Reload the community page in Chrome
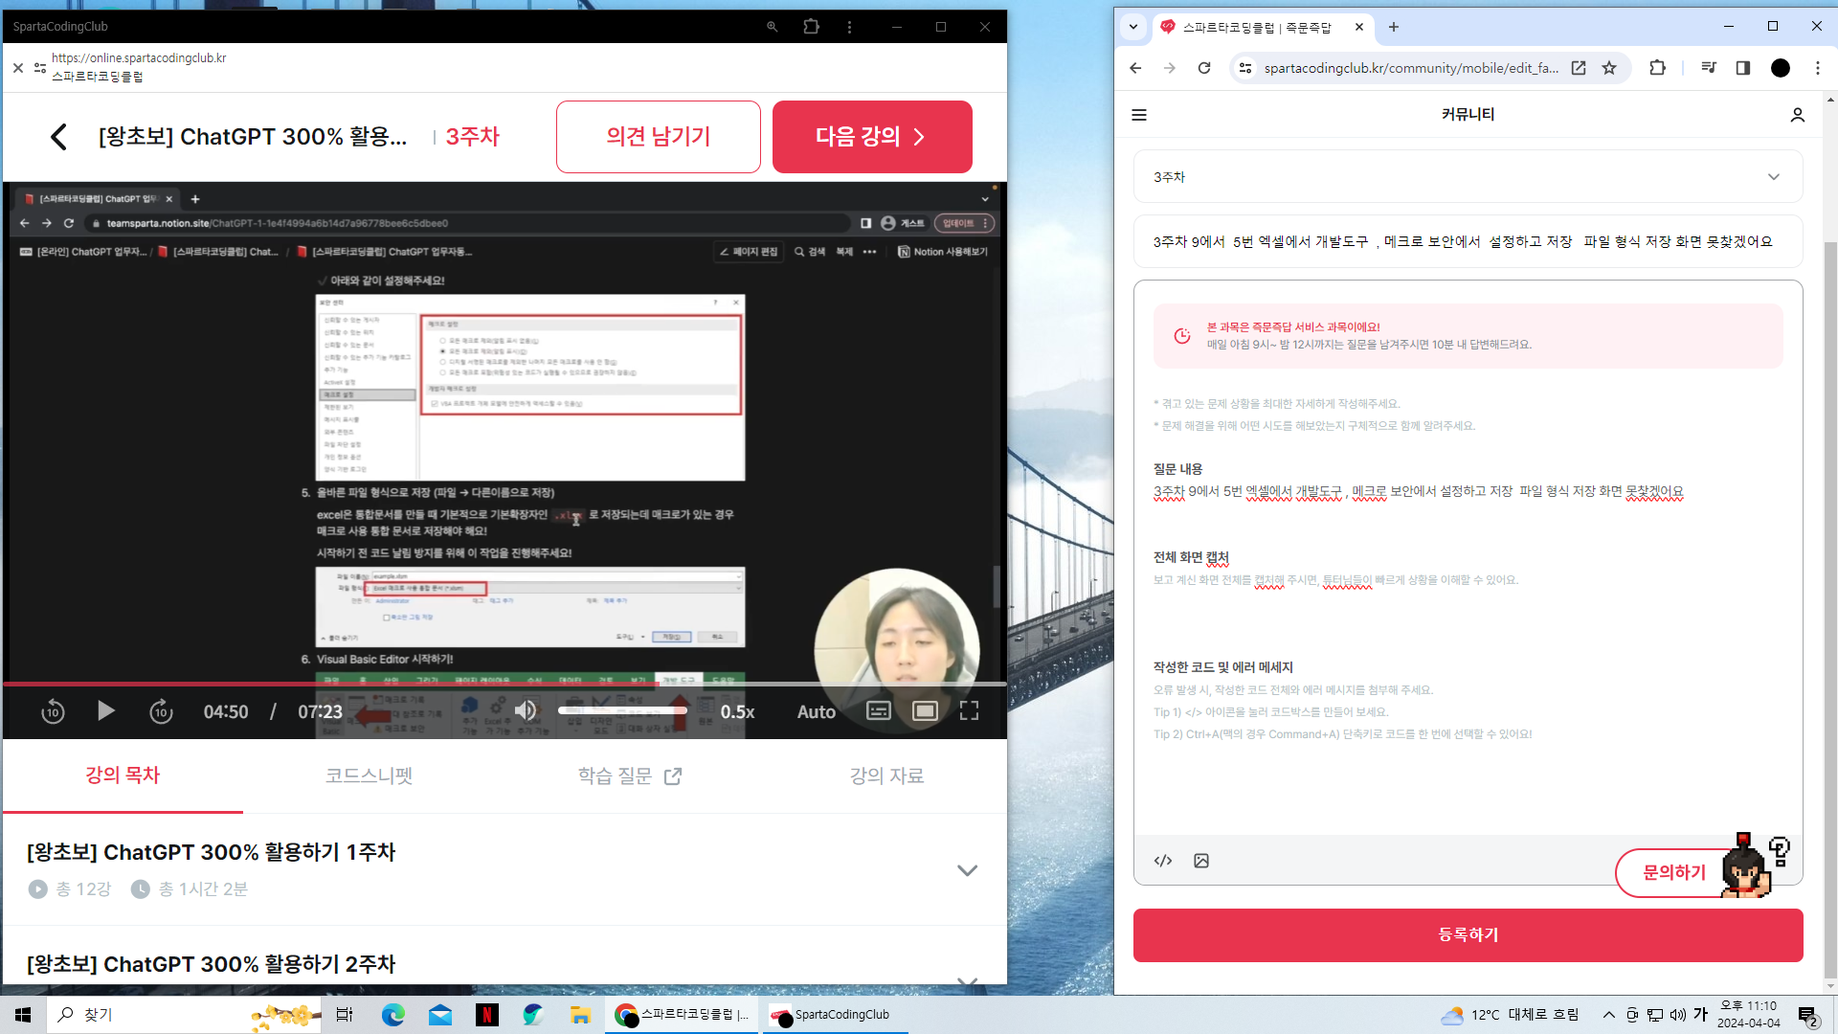 pos(1204,68)
